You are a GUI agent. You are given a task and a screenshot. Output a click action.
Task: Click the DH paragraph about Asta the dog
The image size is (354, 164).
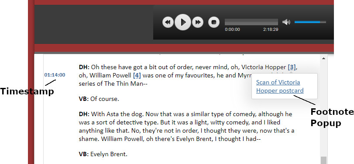186,127
